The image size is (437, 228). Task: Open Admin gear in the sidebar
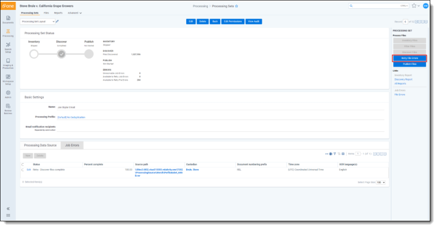point(8,94)
